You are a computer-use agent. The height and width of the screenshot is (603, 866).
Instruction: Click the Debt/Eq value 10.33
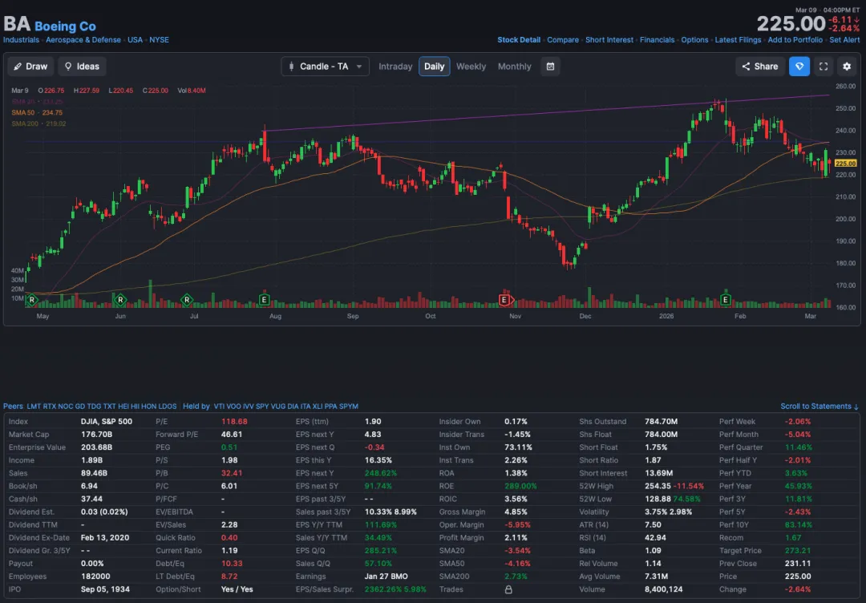[232, 563]
